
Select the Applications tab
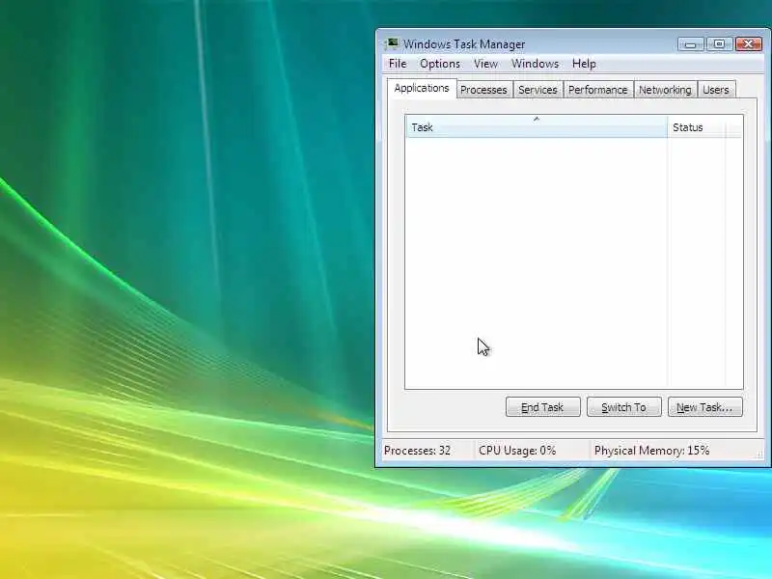pos(422,89)
